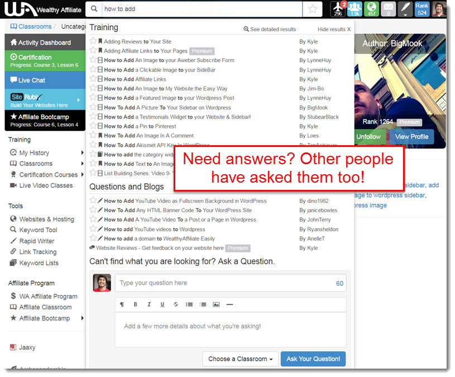Insert horizontal rule in editor
The image size is (455, 377).
[229, 304]
